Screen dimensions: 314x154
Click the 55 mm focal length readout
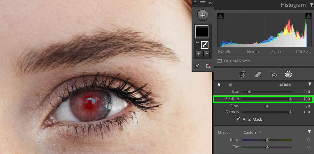(253, 52)
